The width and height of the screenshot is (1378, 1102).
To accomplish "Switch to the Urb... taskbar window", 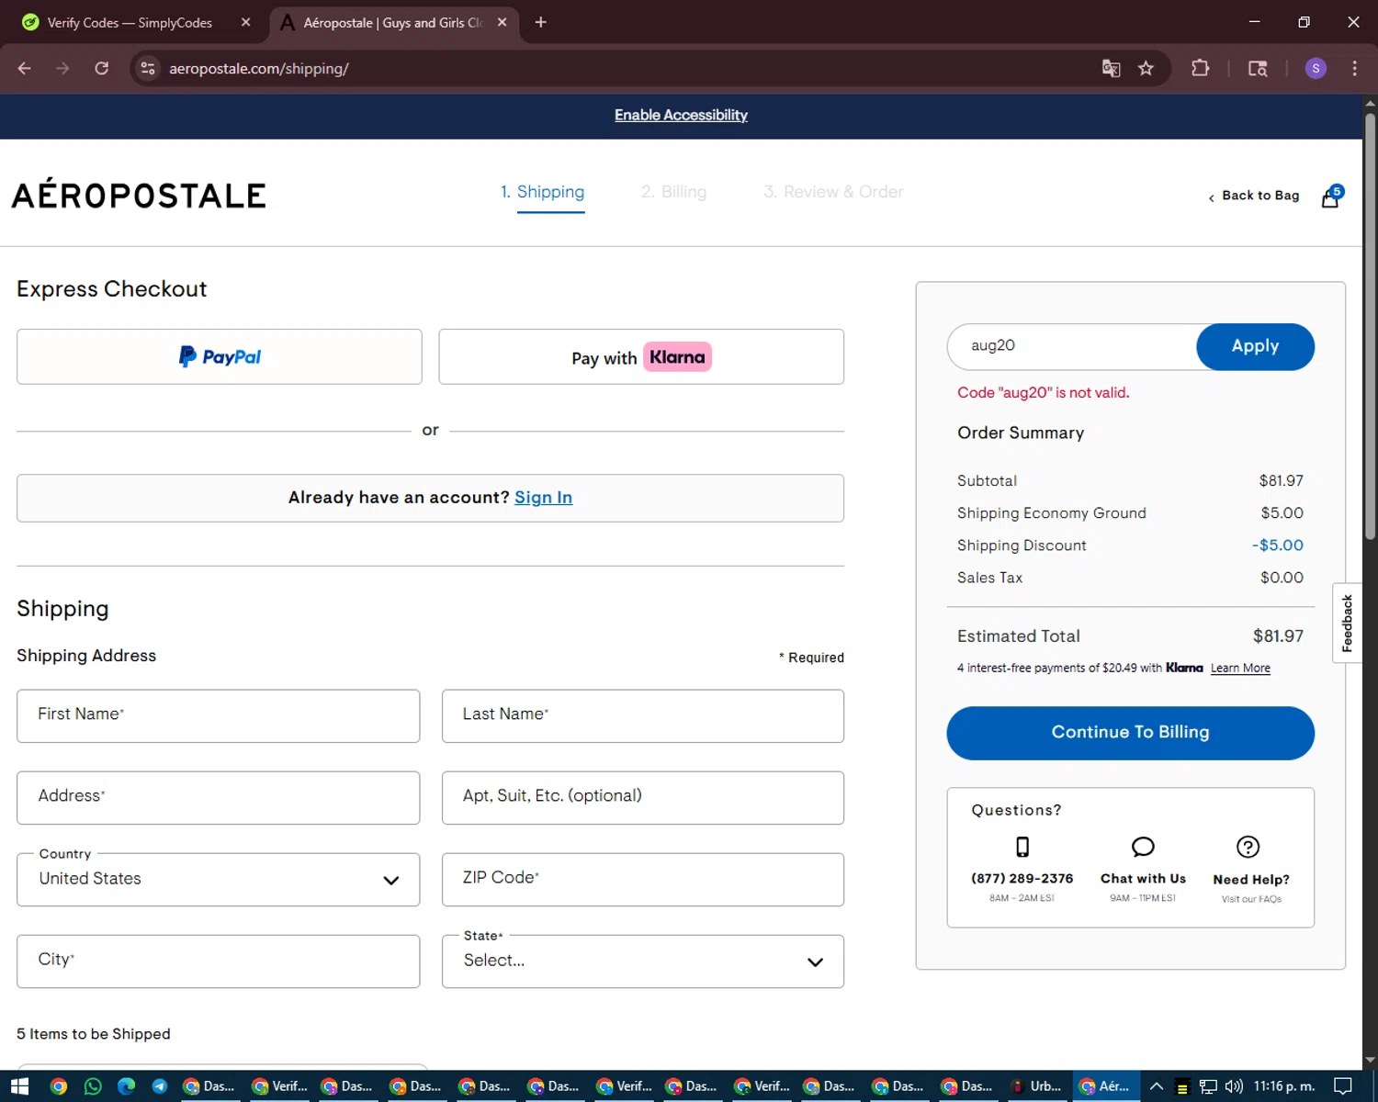I will coord(1036,1086).
